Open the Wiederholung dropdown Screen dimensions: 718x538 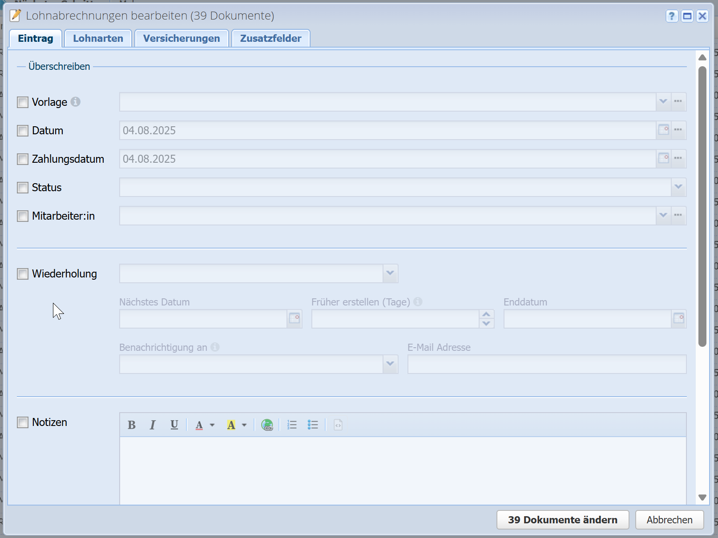coord(390,273)
